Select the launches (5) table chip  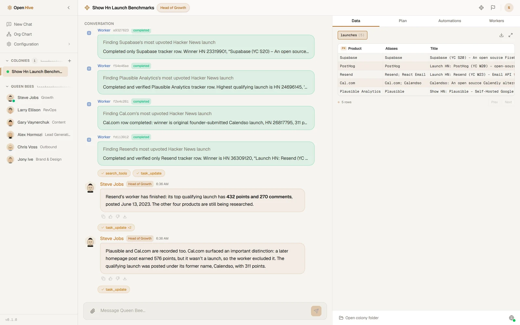point(352,35)
